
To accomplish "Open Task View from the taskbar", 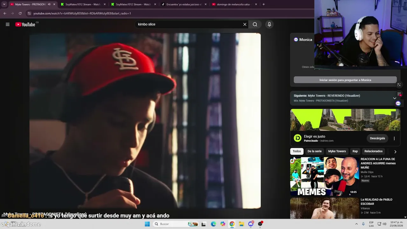I will coord(203,224).
